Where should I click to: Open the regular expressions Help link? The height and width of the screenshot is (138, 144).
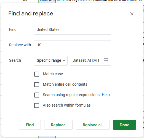click(106, 95)
